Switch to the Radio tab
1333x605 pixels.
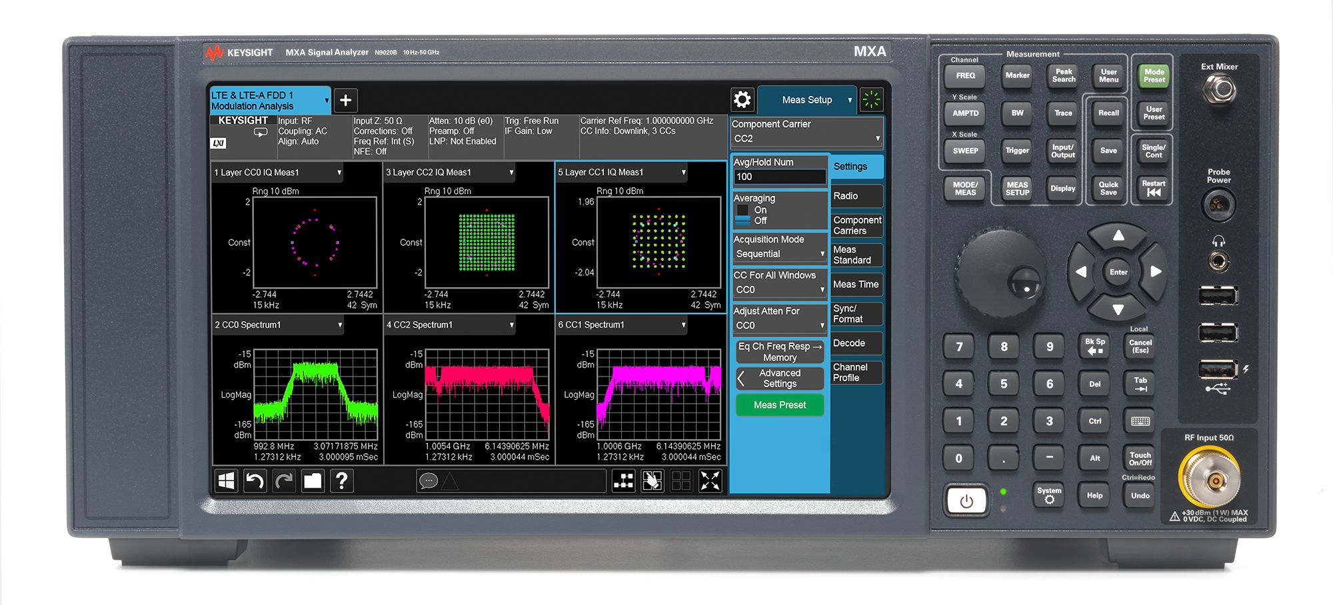coord(856,196)
